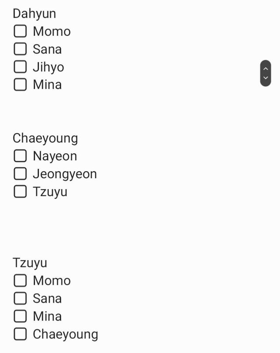Check the Momo box under Tzuyu

(20, 280)
